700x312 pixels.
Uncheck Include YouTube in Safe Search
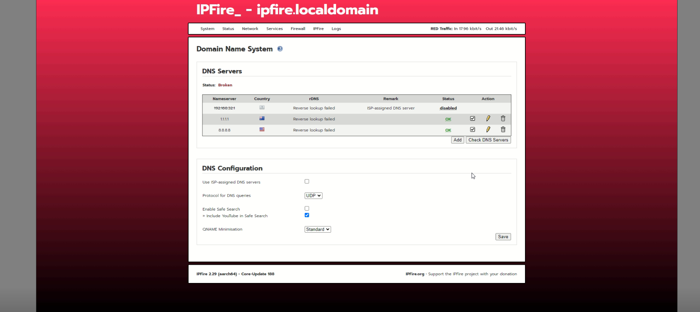pos(307,215)
